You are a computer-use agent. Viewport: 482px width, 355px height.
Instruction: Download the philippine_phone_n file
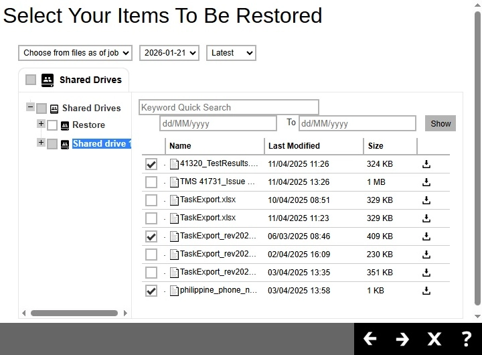(x=426, y=291)
